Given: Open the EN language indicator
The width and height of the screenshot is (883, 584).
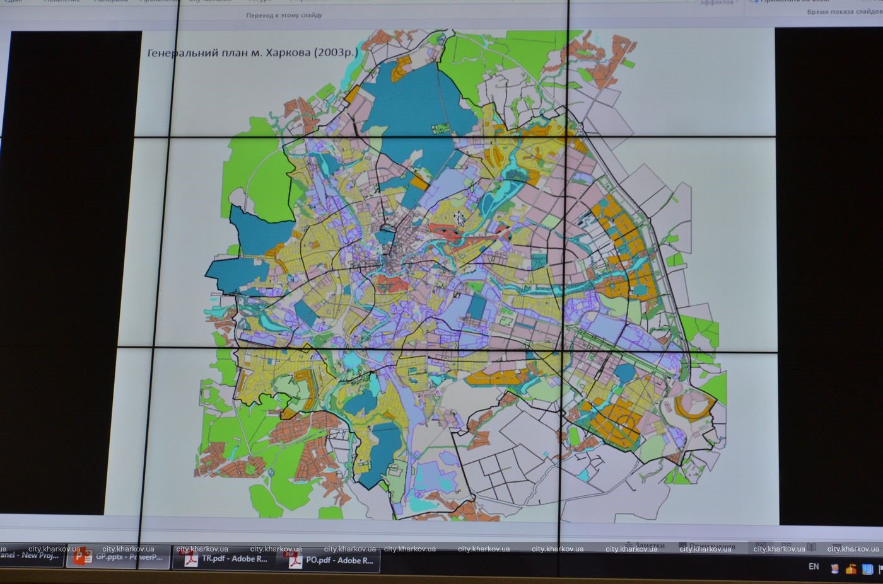Looking at the screenshot, I should (x=814, y=566).
